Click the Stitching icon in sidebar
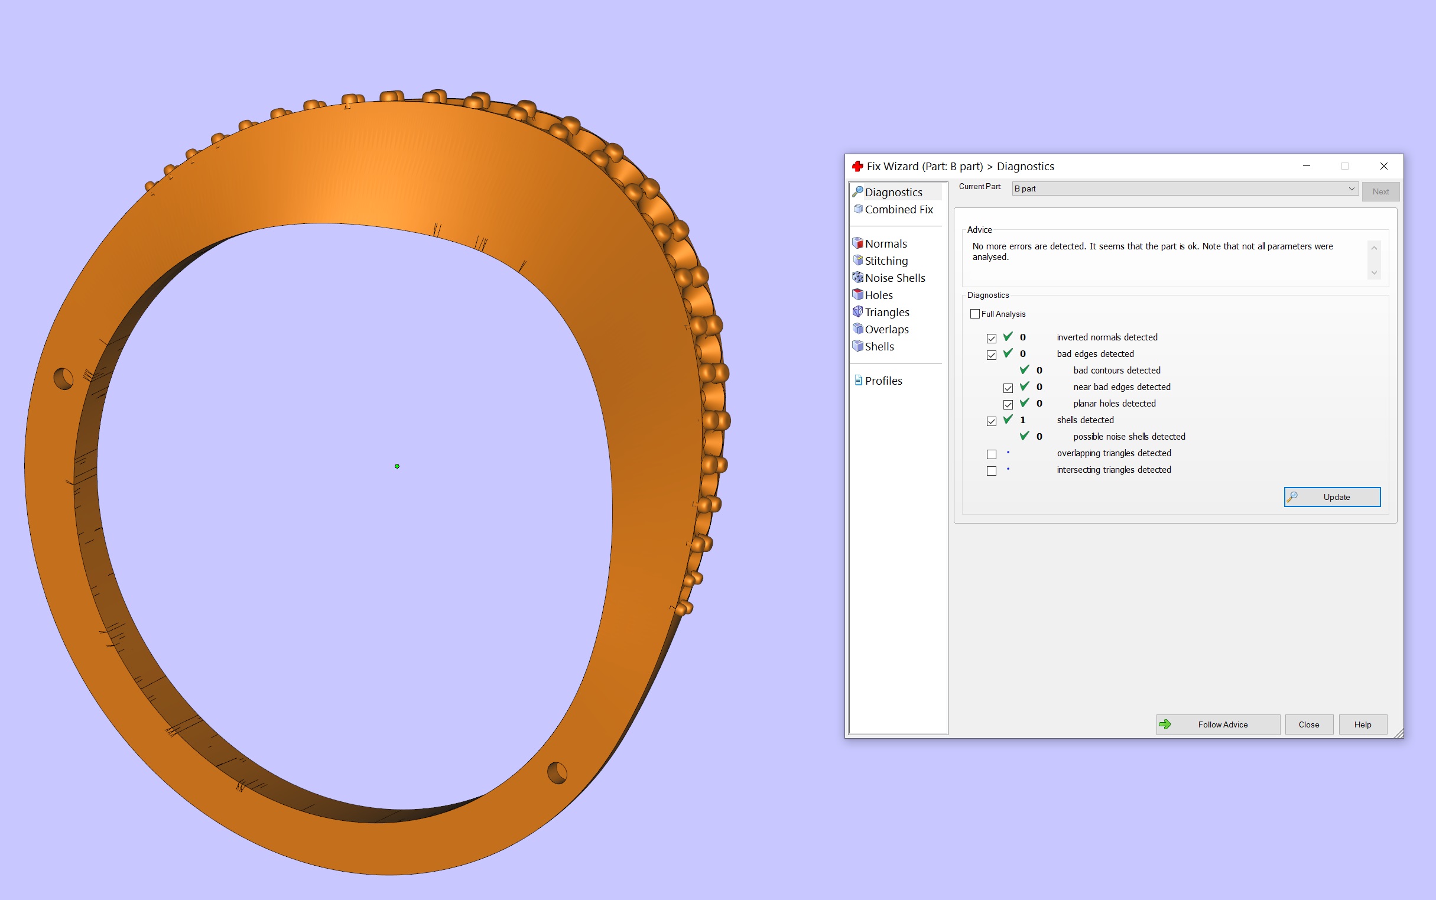The height and width of the screenshot is (900, 1436). click(857, 260)
